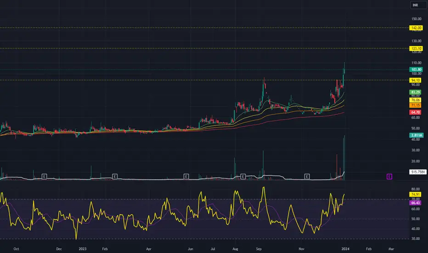This screenshot has width=428, height=253.
Task: Click the 60.00 label on the price scale
Action: point(416,118)
